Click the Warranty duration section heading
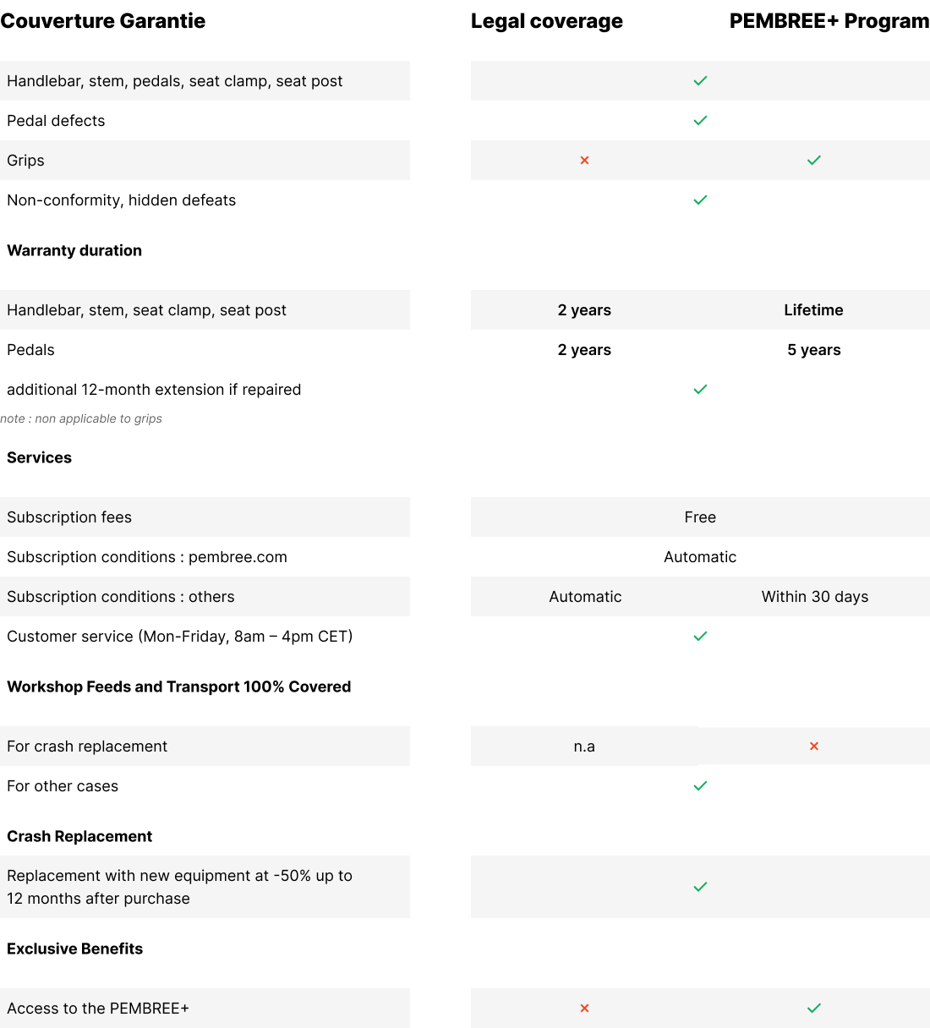This screenshot has width=930, height=1028. [74, 250]
